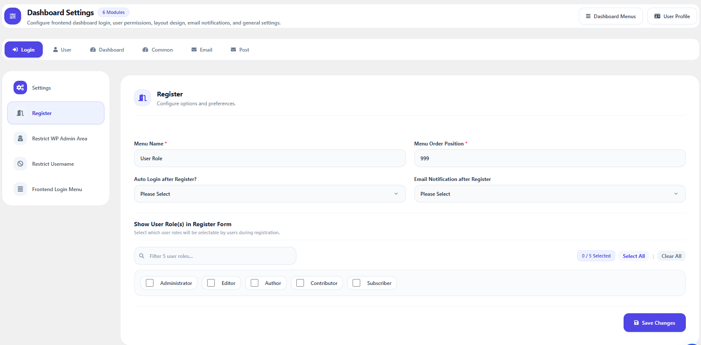Check the Editor role checkbox
The width and height of the screenshot is (701, 345).
tap(211, 283)
